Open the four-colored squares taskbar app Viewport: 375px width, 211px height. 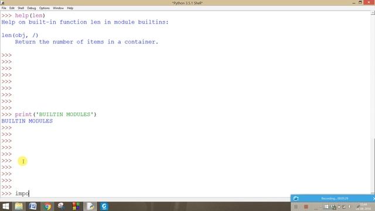[76, 206]
